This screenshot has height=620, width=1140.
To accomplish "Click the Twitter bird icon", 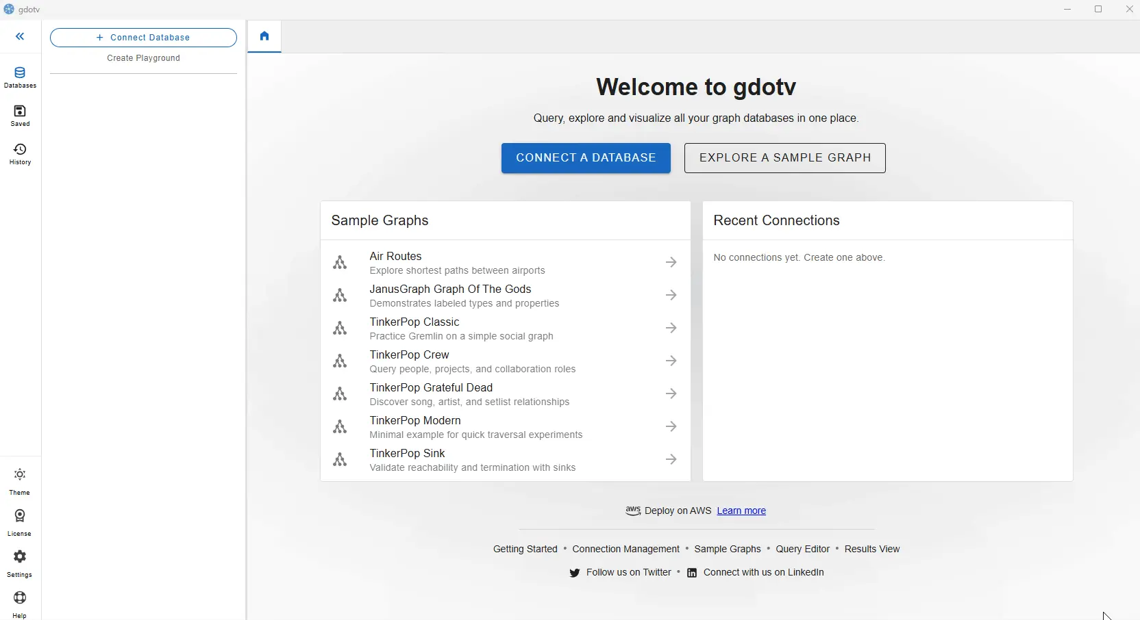I will 575,573.
